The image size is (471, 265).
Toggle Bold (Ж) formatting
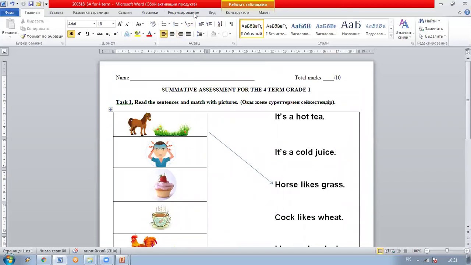[x=71, y=34]
